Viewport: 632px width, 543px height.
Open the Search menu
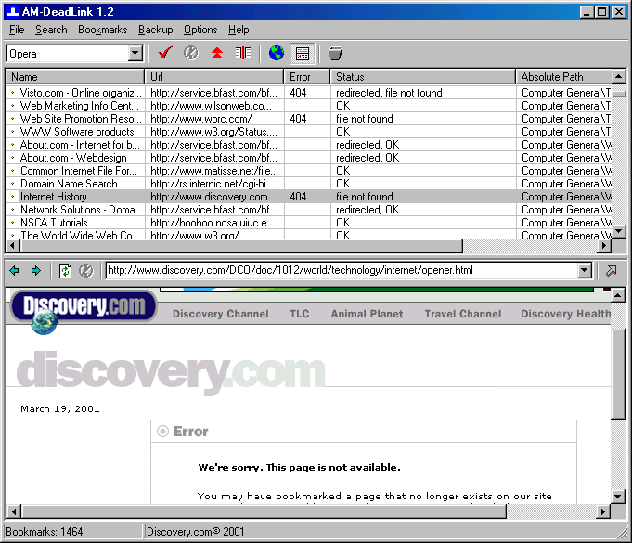51,30
